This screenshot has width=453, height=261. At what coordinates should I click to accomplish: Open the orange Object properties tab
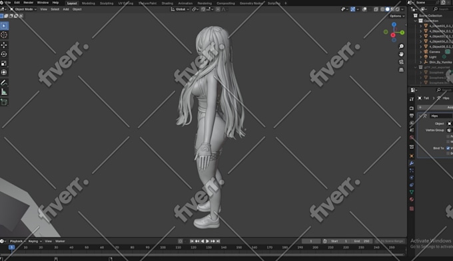pyautogui.click(x=412, y=156)
